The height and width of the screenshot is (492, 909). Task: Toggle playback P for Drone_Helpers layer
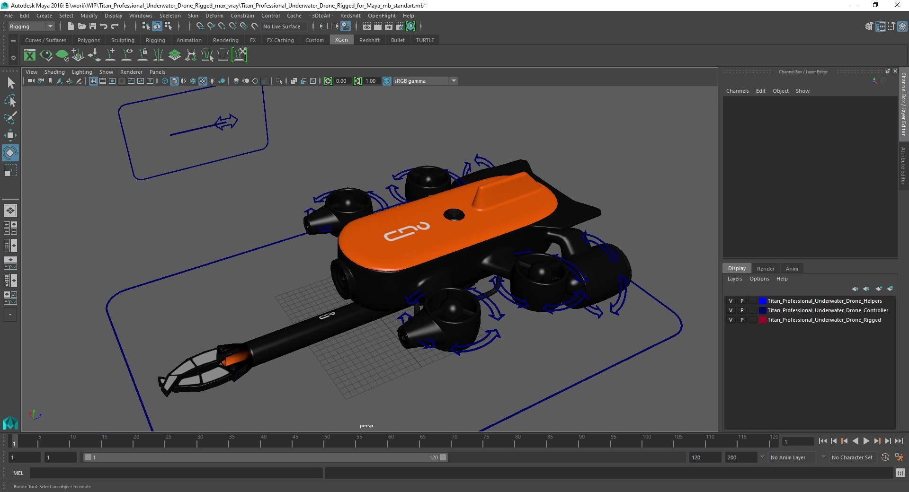coord(742,301)
